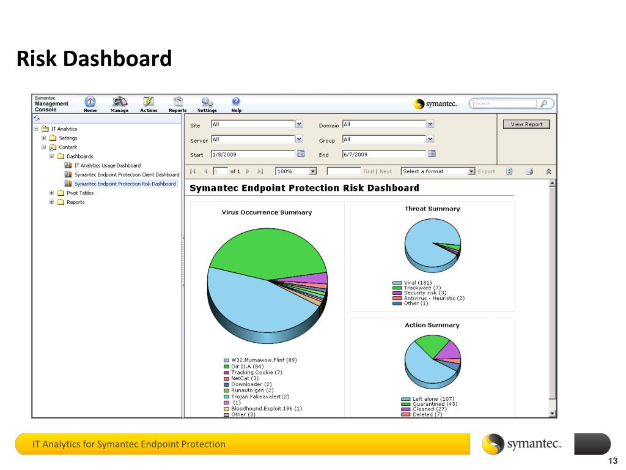Click the scrollbar down arrow
This screenshot has width=626, height=470.
click(552, 414)
